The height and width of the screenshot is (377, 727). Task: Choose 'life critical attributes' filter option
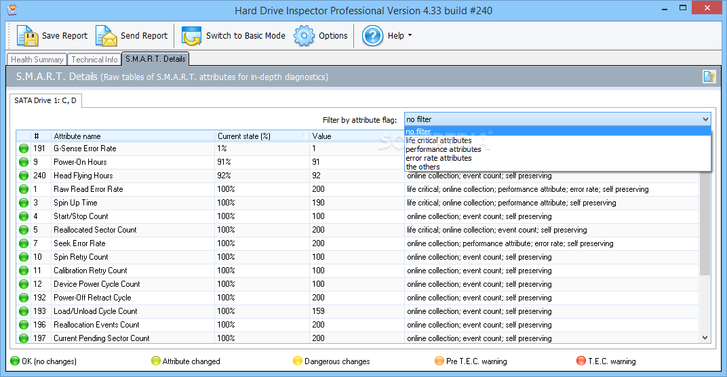pyautogui.click(x=557, y=140)
